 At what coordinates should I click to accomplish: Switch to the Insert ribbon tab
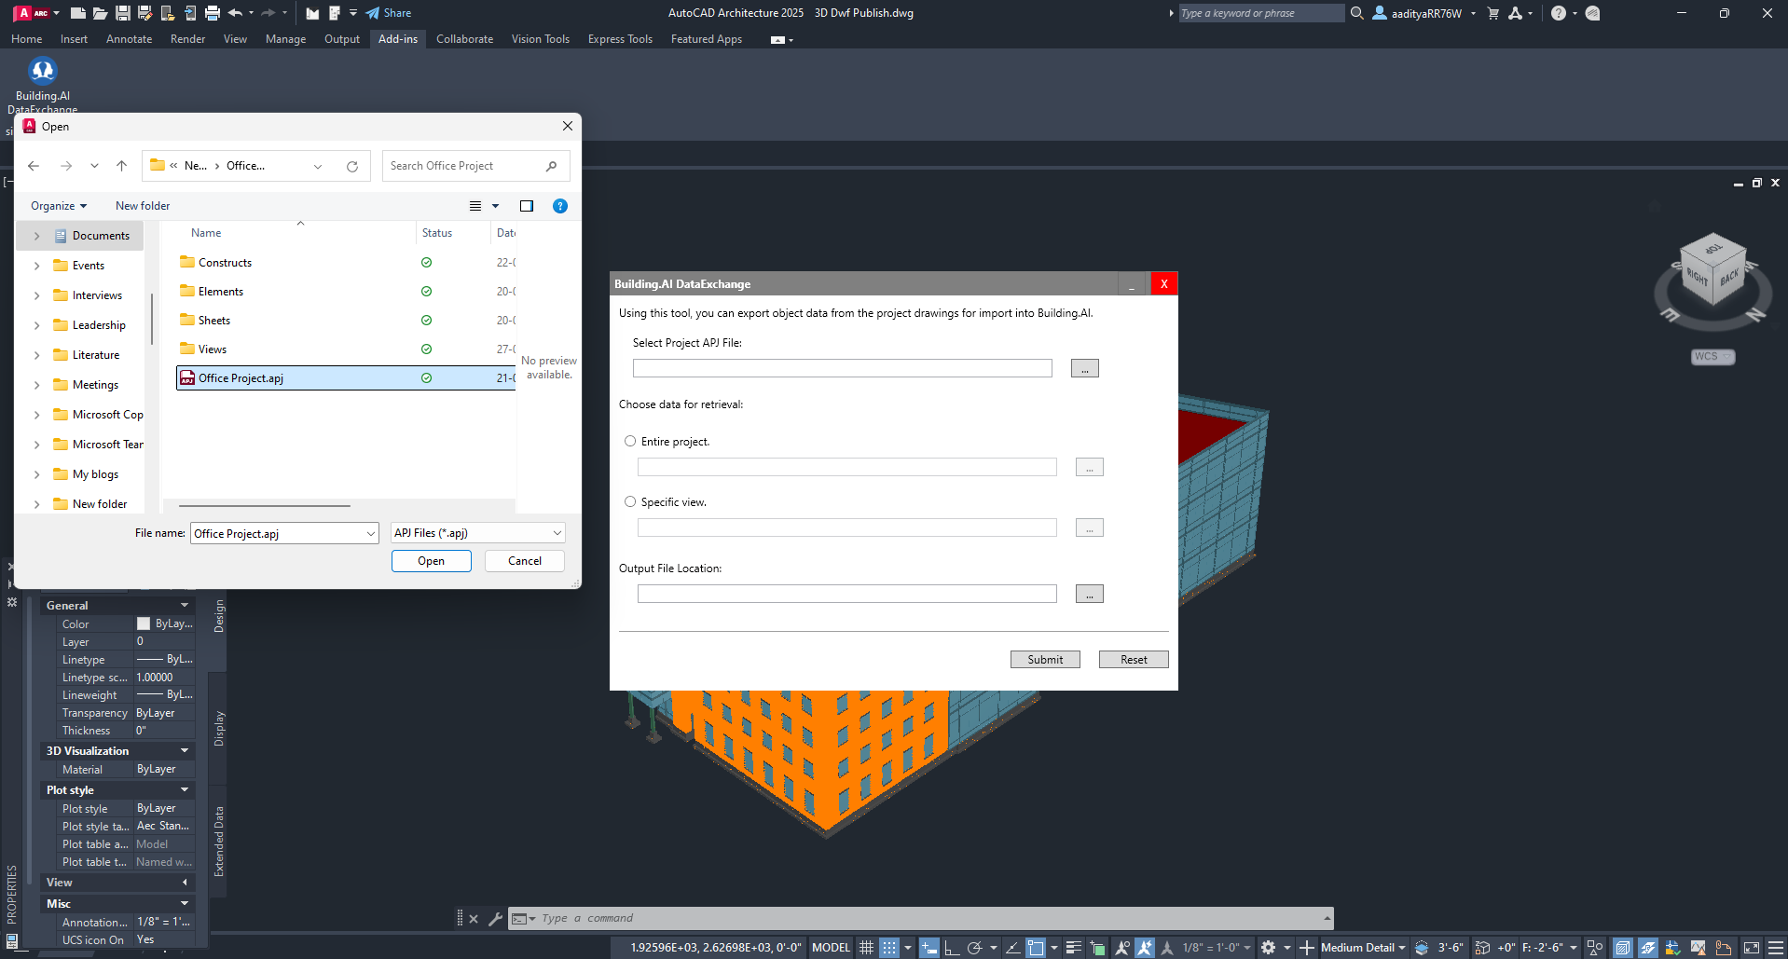click(74, 39)
